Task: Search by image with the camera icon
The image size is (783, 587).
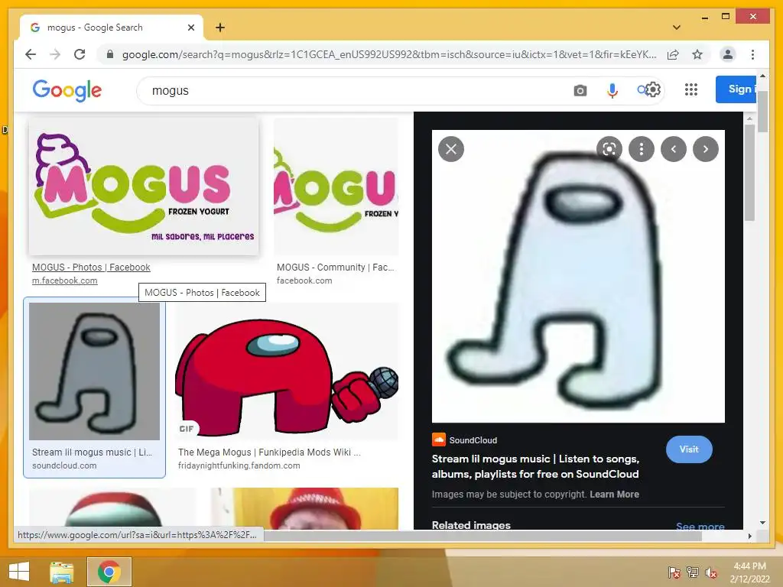Action: coord(580,90)
